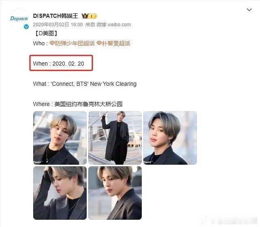Click the highlighted When : 2020. 02. 20 text

[x=59, y=64]
